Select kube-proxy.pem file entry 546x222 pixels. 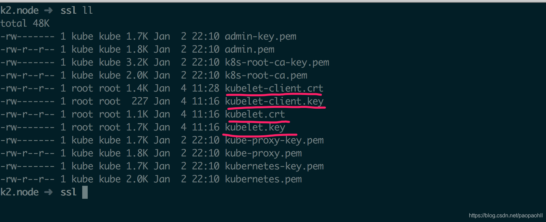click(x=263, y=153)
